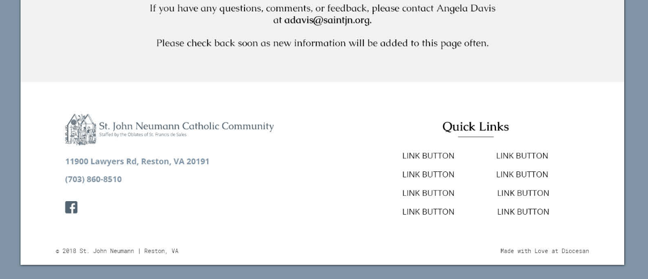Open the 11900 Lawyers Rd address link
Screen dimensions: 648x279
click(137, 161)
